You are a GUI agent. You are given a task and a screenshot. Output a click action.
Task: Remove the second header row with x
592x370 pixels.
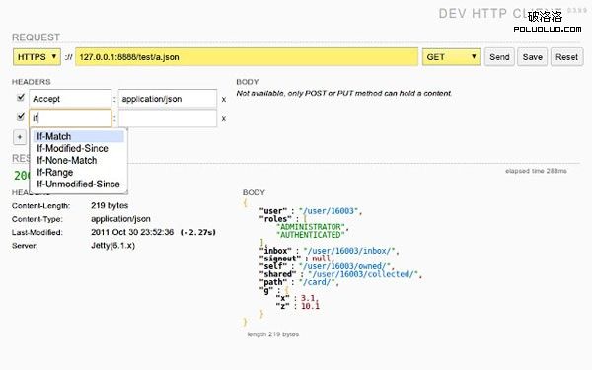click(x=224, y=119)
